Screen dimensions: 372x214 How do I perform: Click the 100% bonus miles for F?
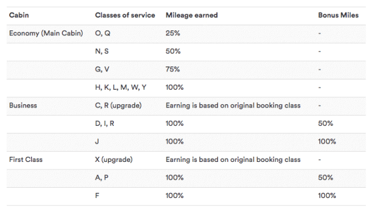tap(327, 196)
